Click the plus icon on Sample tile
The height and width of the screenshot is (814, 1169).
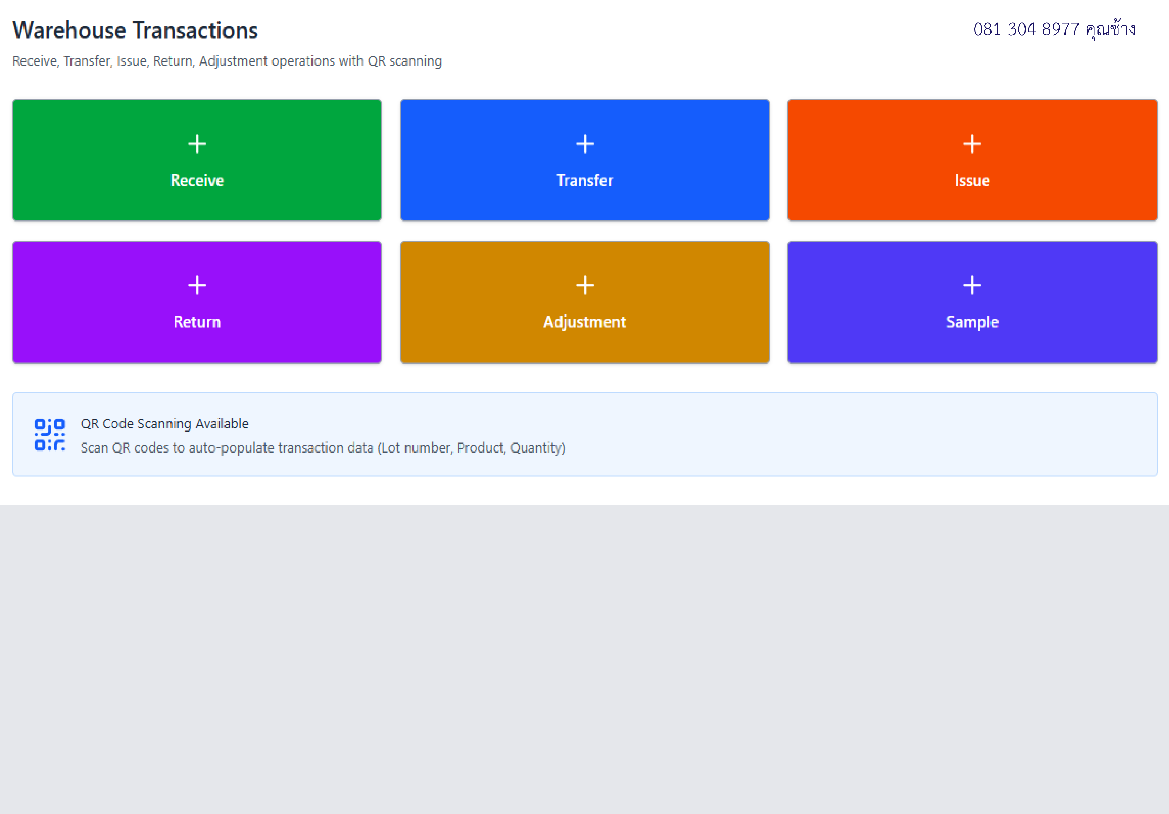(972, 285)
